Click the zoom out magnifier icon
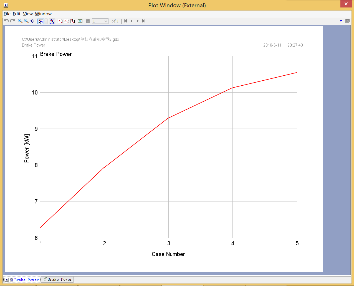354x286 pixels. tap(26, 21)
